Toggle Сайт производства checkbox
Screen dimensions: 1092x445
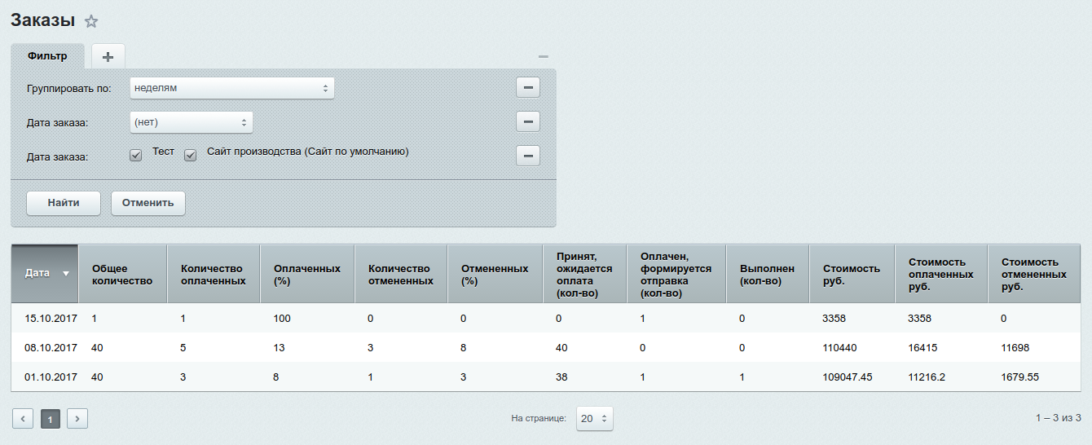[x=191, y=155]
